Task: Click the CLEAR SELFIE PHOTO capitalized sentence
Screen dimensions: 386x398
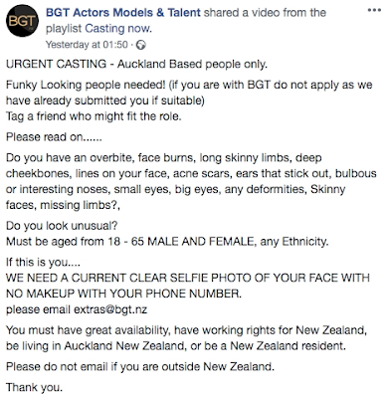Action: coord(188,286)
